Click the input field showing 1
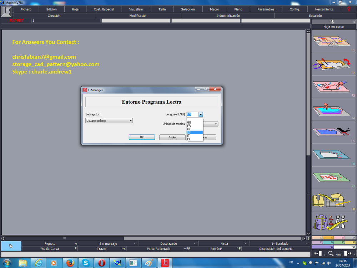 point(66,21)
